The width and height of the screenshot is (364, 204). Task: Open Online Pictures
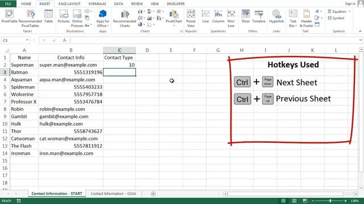click(x=77, y=19)
